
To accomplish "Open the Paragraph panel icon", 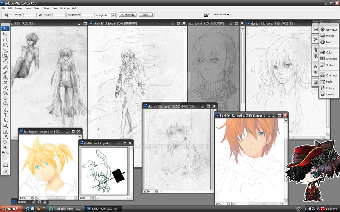I will tap(315, 72).
